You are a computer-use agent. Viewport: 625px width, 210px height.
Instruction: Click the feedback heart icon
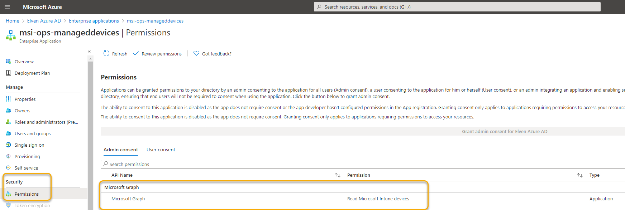coord(196,53)
